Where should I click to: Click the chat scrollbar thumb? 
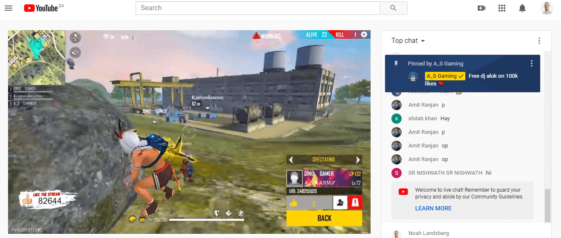click(548, 206)
